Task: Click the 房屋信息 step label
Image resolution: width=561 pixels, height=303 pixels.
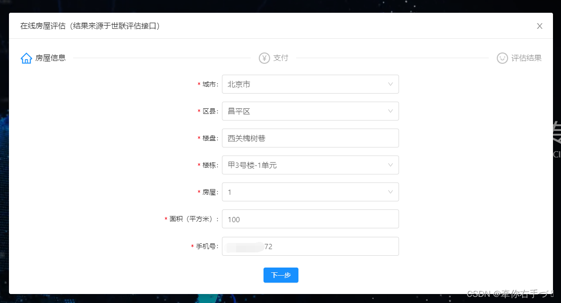Action: coord(51,58)
